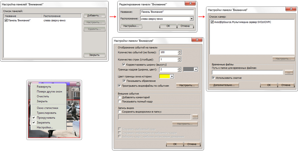Image resolution: width=298 pixels, height=152 pixels.
Task: Open the history window border color dropdown arrow
Action: pos(172,77)
